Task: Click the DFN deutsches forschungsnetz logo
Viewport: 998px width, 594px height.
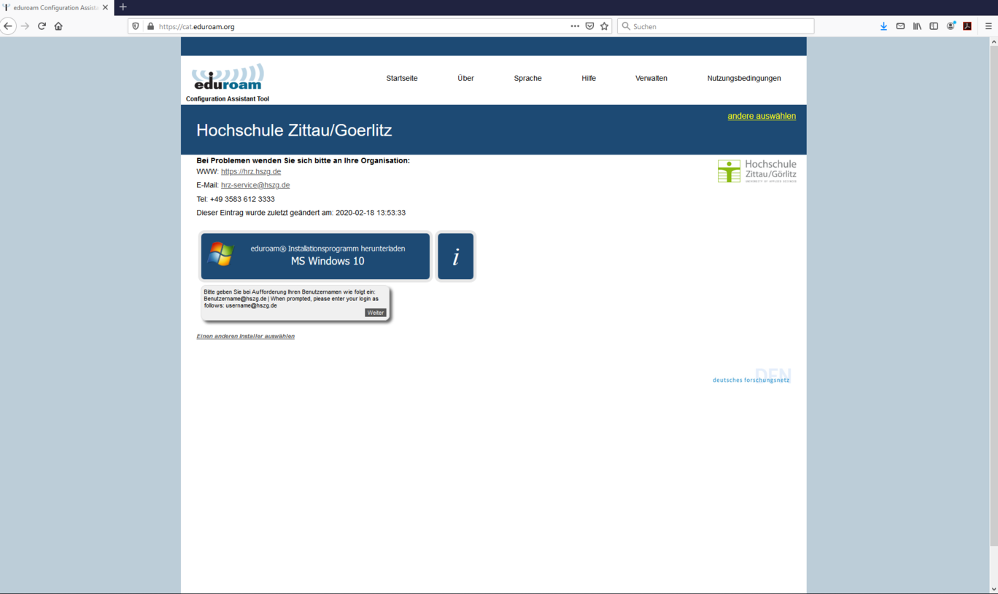Action: coord(751,375)
